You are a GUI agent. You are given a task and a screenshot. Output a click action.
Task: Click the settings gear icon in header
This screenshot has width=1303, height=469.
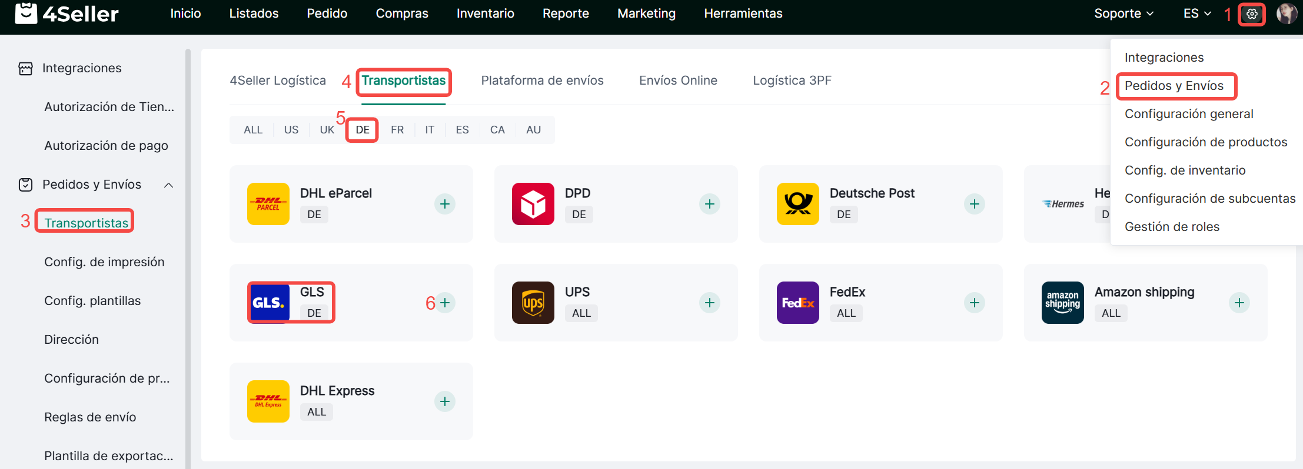pyautogui.click(x=1252, y=14)
